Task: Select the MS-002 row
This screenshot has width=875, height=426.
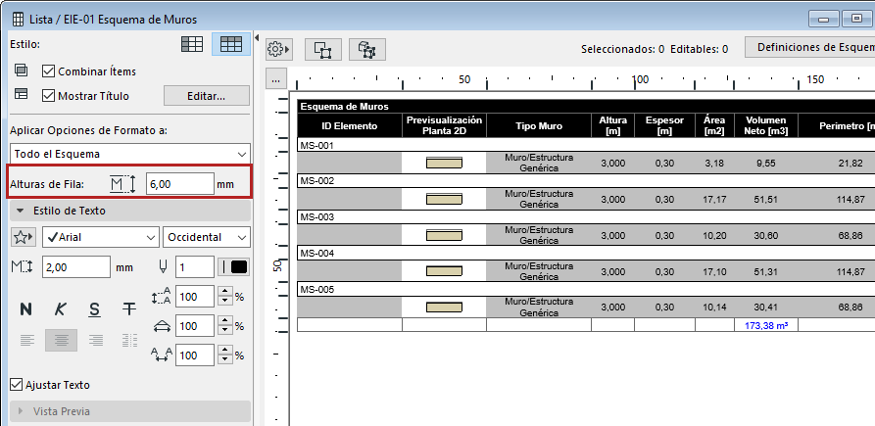Action: pos(586,181)
